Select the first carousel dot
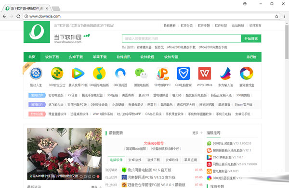 coord(81,176)
